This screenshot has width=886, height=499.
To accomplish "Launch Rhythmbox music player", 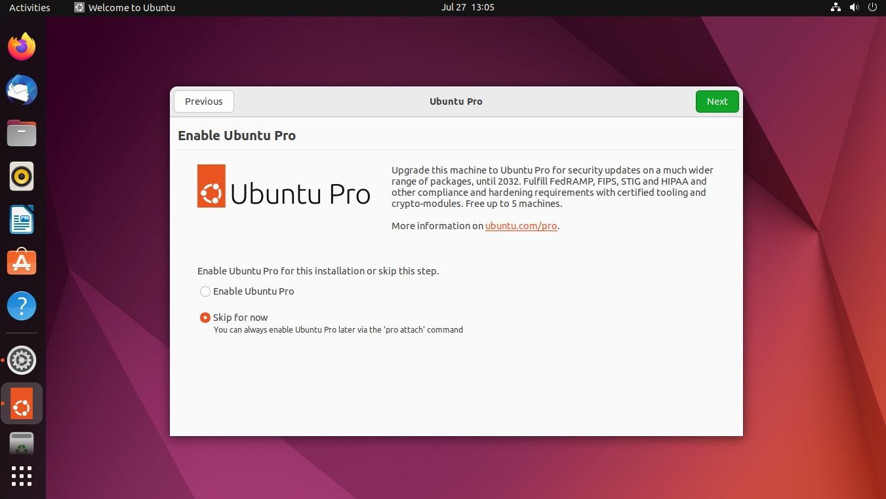I will [x=22, y=176].
